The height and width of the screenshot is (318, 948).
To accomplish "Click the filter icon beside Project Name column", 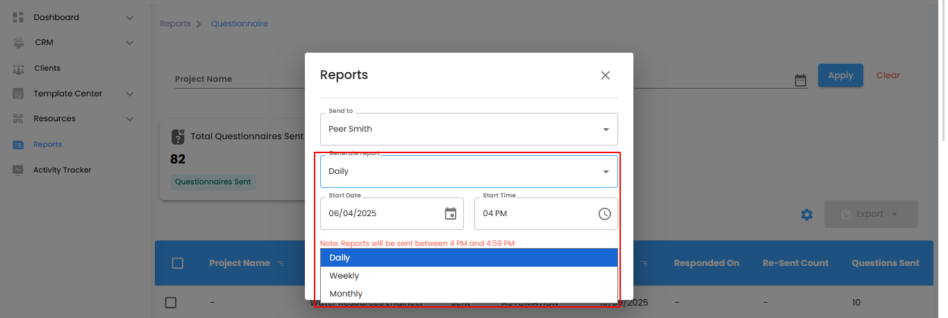I will click(x=281, y=263).
